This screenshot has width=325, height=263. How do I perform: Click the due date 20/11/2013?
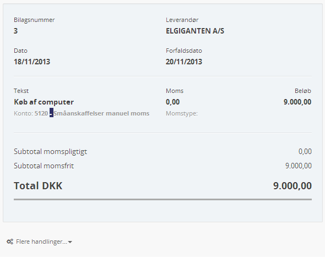click(x=184, y=62)
